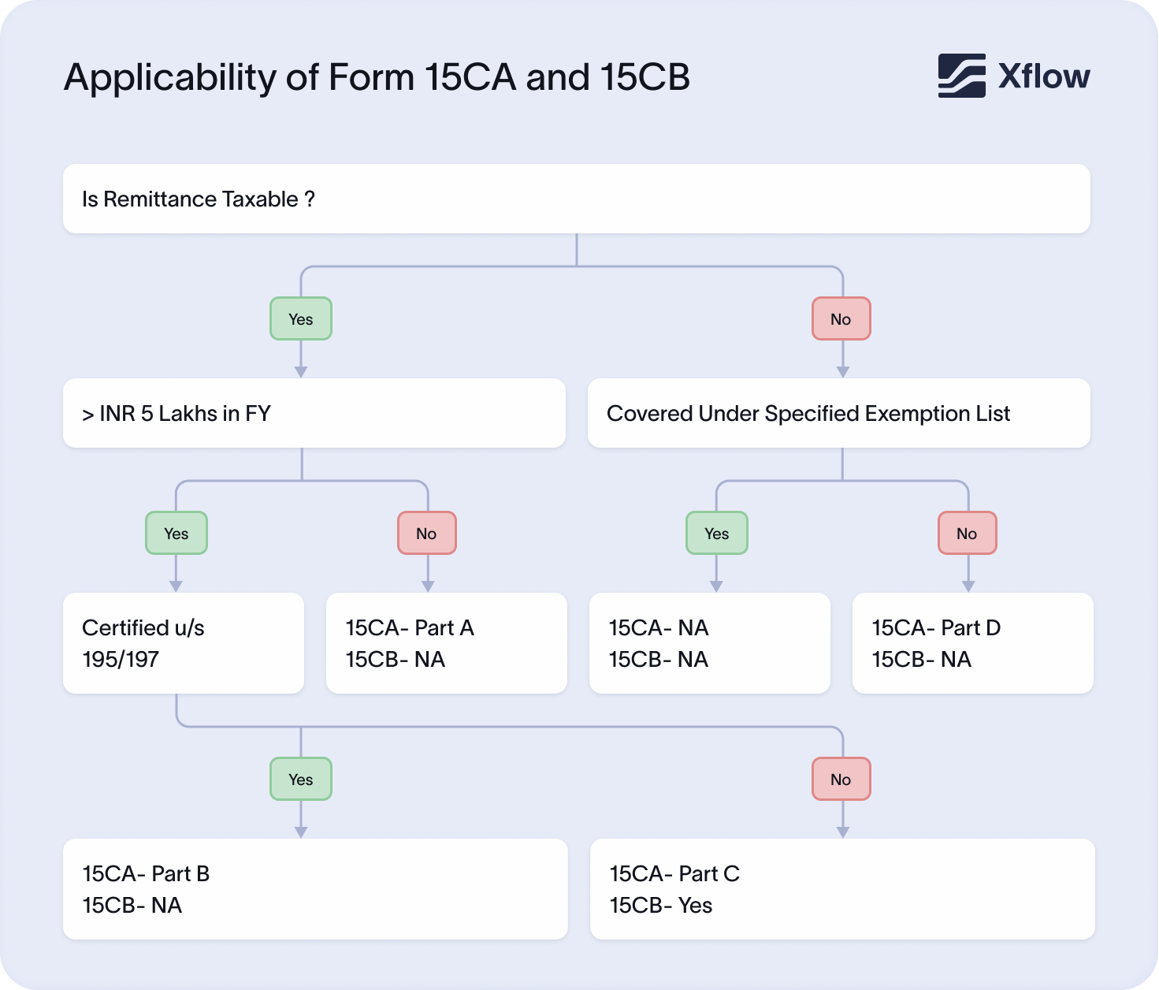Click the 'Is Remittance Taxable ?' box
This screenshot has width=1159, height=990.
pyautogui.click(x=576, y=199)
